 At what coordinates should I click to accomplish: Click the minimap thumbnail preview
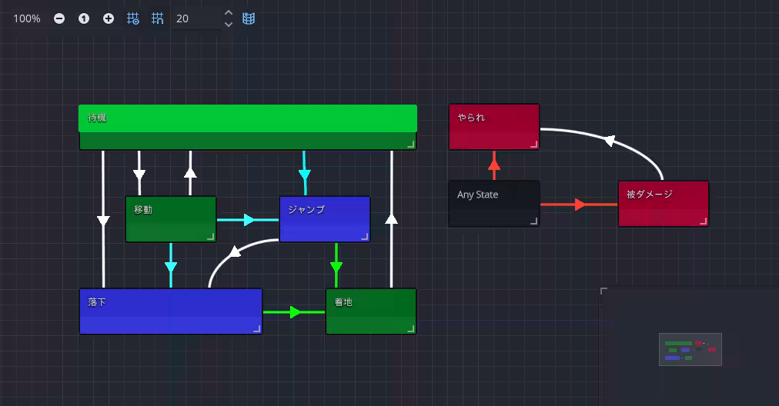pos(690,349)
